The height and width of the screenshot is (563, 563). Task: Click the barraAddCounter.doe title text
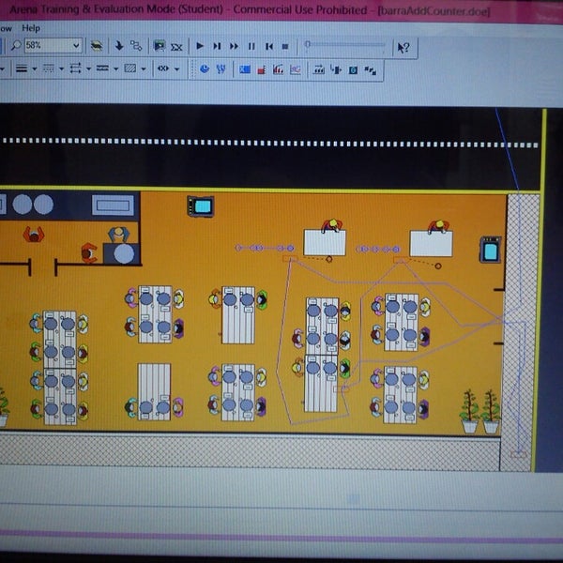434,11
